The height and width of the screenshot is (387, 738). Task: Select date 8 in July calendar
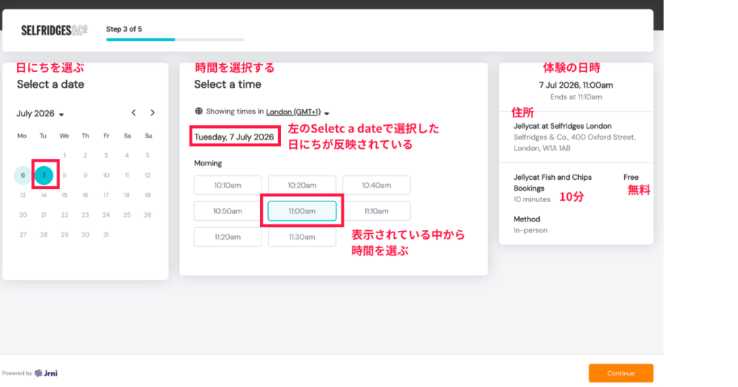(64, 176)
